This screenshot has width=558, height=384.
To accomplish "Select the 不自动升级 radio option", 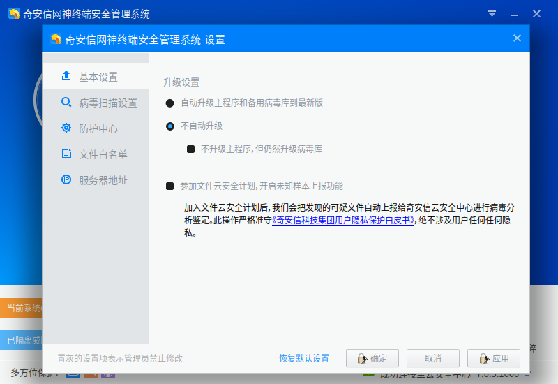I will click(169, 126).
